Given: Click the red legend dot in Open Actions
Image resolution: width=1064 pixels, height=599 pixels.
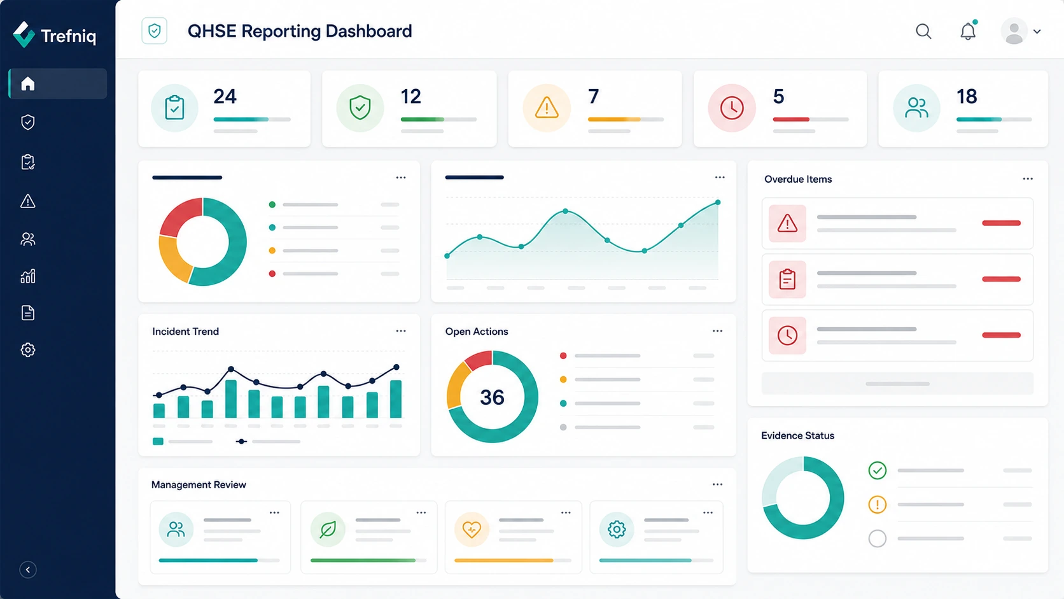Looking at the screenshot, I should pyautogui.click(x=563, y=356).
